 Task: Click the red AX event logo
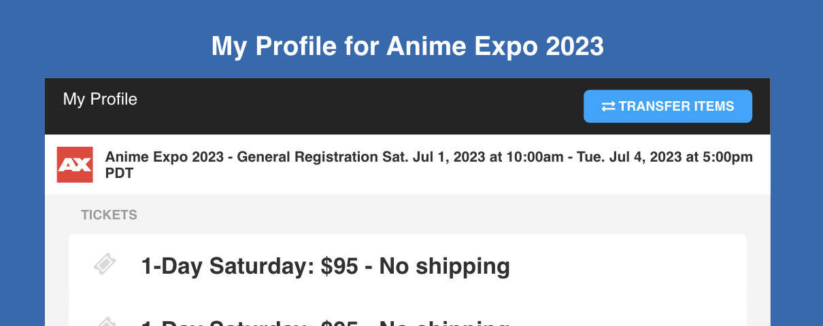coord(74,164)
